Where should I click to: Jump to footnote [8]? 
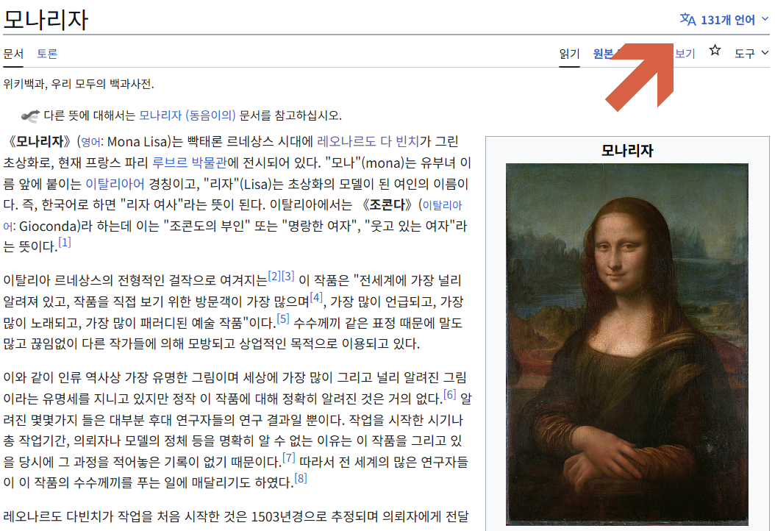coord(301,478)
